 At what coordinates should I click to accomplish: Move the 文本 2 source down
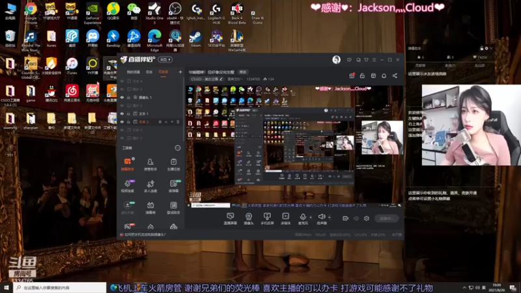(x=172, y=122)
